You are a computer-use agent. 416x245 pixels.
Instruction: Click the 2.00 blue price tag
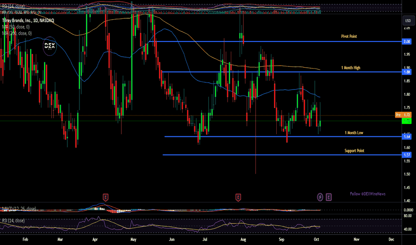pos(407,41)
